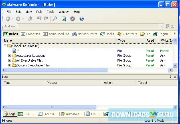The image size is (180, 124).
Task: Switch to the File tab
Action: 145,34
